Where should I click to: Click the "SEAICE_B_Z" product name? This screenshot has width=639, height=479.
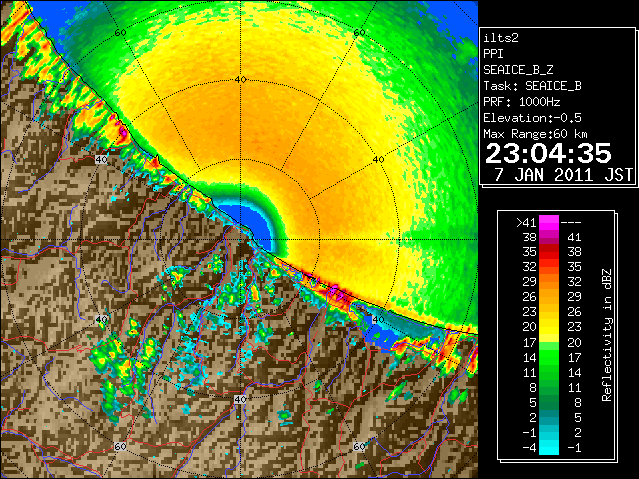point(518,70)
